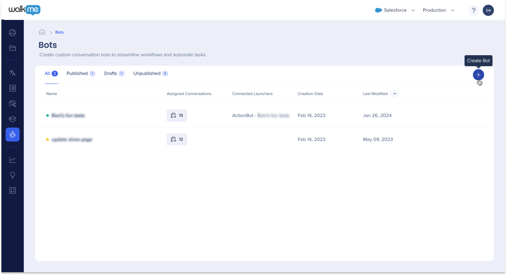Open the help question mark icon
This screenshot has width=510, height=275.
[x=474, y=10]
